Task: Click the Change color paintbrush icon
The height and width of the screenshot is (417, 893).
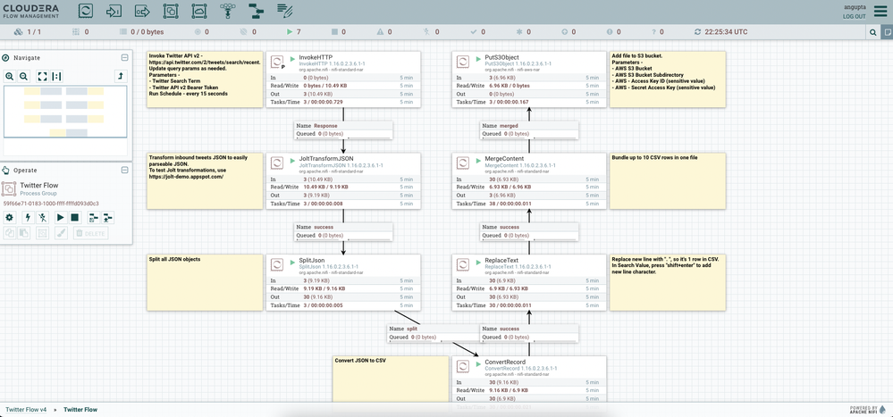Action: [61, 233]
